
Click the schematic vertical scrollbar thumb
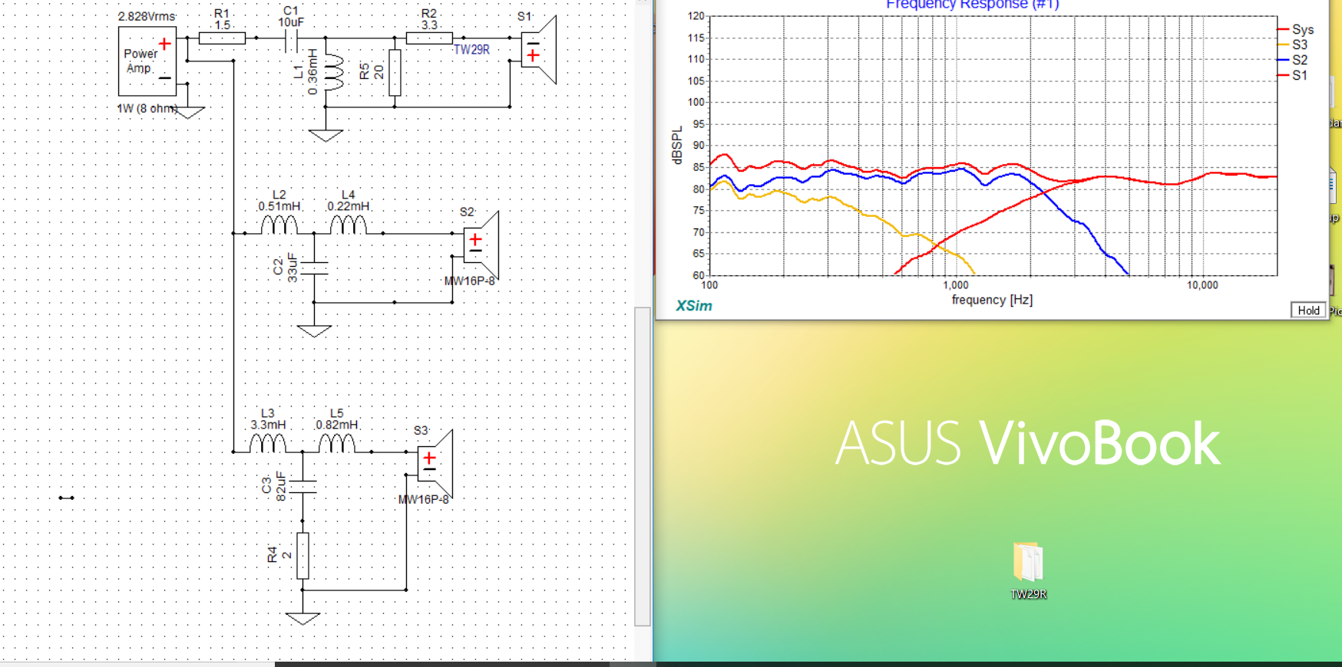pyautogui.click(x=643, y=466)
